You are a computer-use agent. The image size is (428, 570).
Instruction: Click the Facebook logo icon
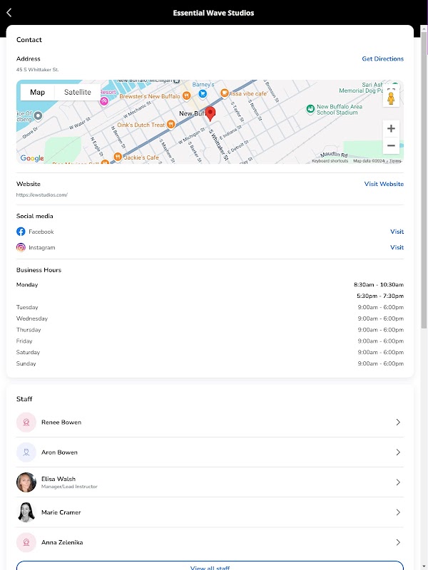[x=21, y=232]
